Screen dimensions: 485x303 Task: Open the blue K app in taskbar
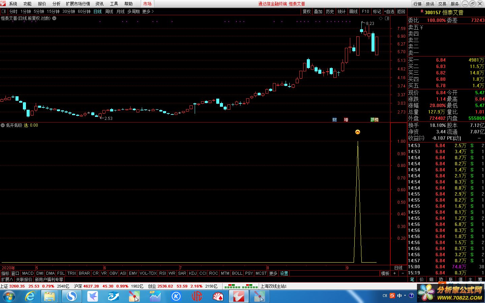pos(176,296)
